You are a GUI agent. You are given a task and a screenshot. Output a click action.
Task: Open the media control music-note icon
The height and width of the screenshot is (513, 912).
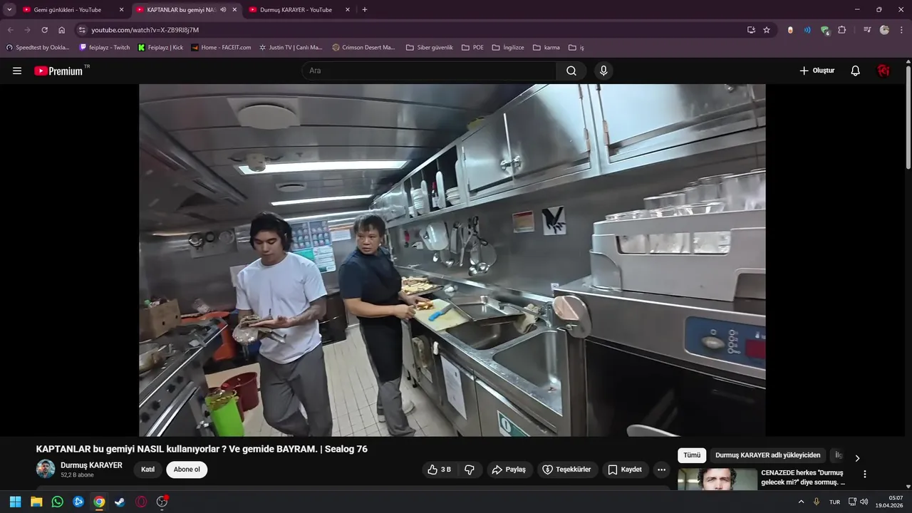(x=867, y=30)
